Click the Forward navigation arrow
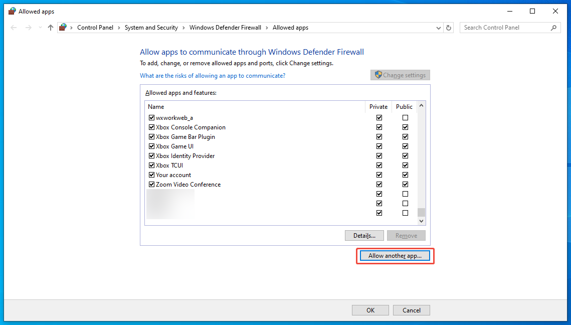 tap(29, 28)
